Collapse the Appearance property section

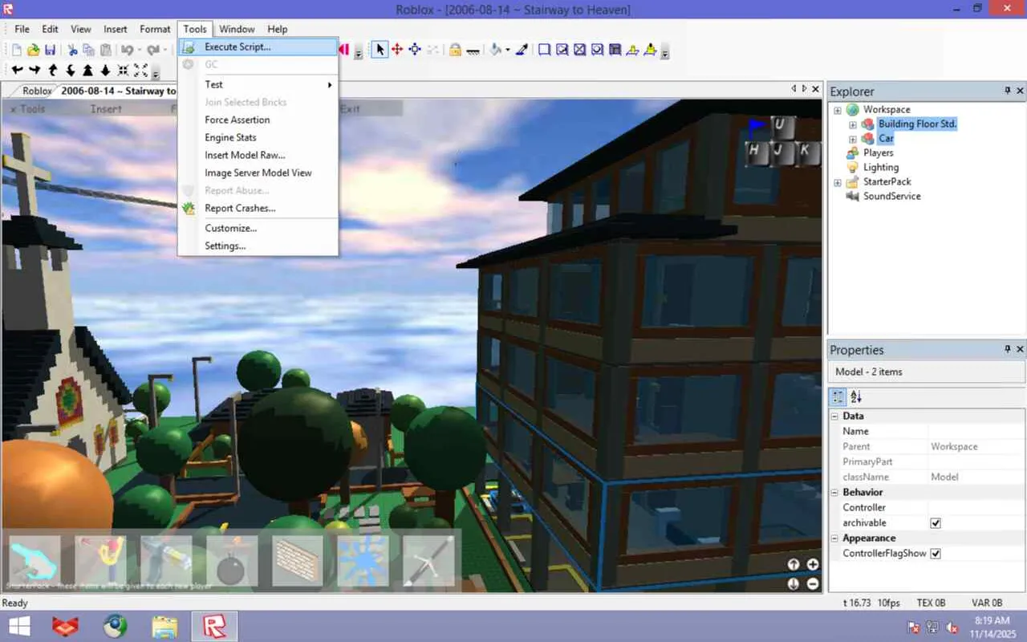[835, 538]
